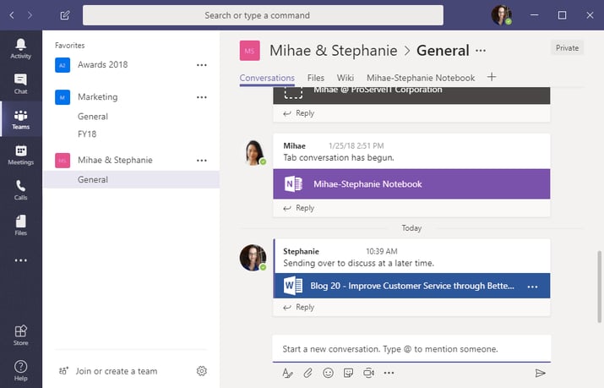Show more compose options ellipsis
This screenshot has height=388, width=604.
pyautogui.click(x=389, y=373)
